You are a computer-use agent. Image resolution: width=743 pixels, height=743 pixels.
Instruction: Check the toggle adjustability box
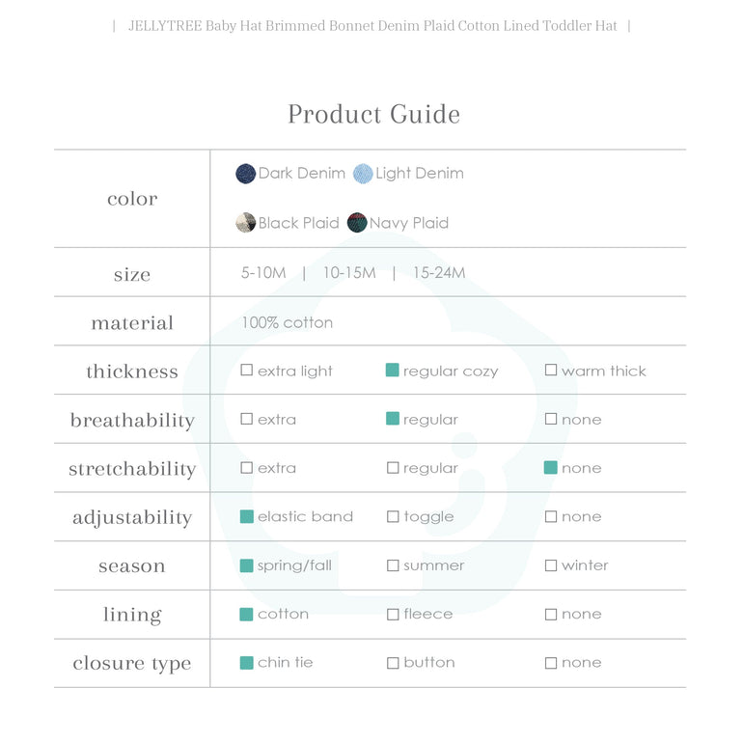[393, 517]
